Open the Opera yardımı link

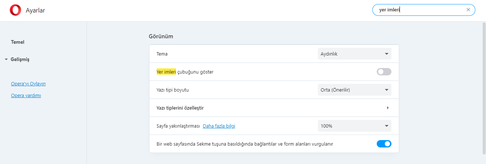tap(26, 96)
